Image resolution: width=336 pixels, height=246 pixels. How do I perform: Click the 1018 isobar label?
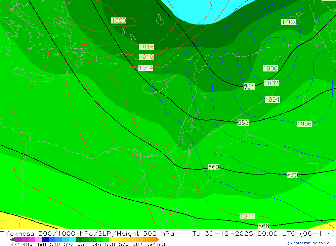(146, 47)
